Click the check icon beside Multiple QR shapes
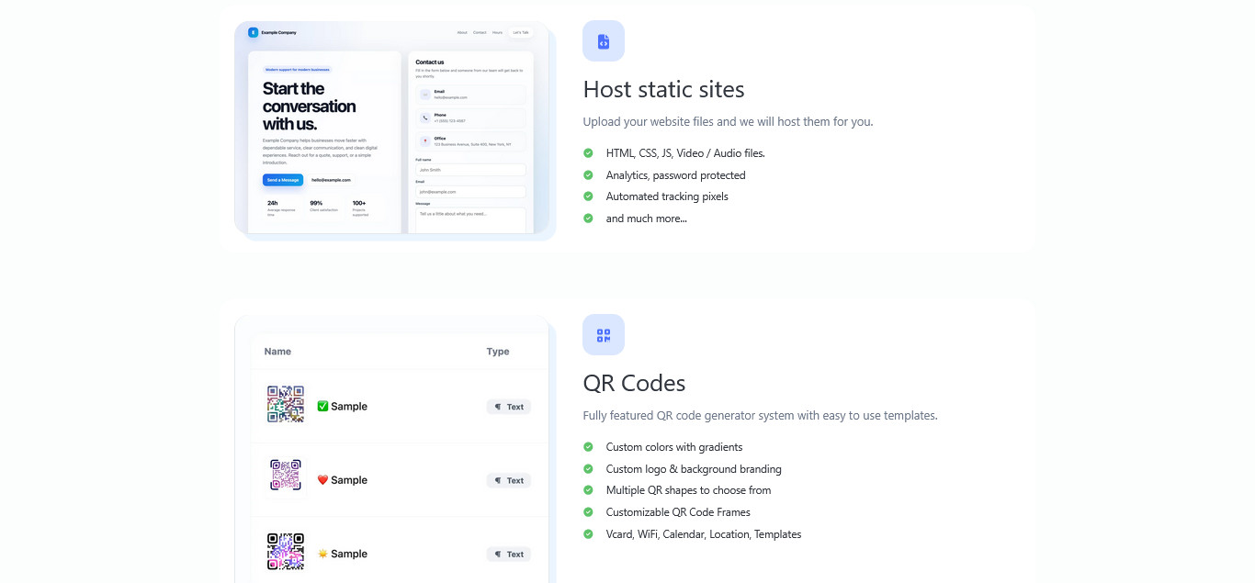The image size is (1255, 583). point(588,490)
